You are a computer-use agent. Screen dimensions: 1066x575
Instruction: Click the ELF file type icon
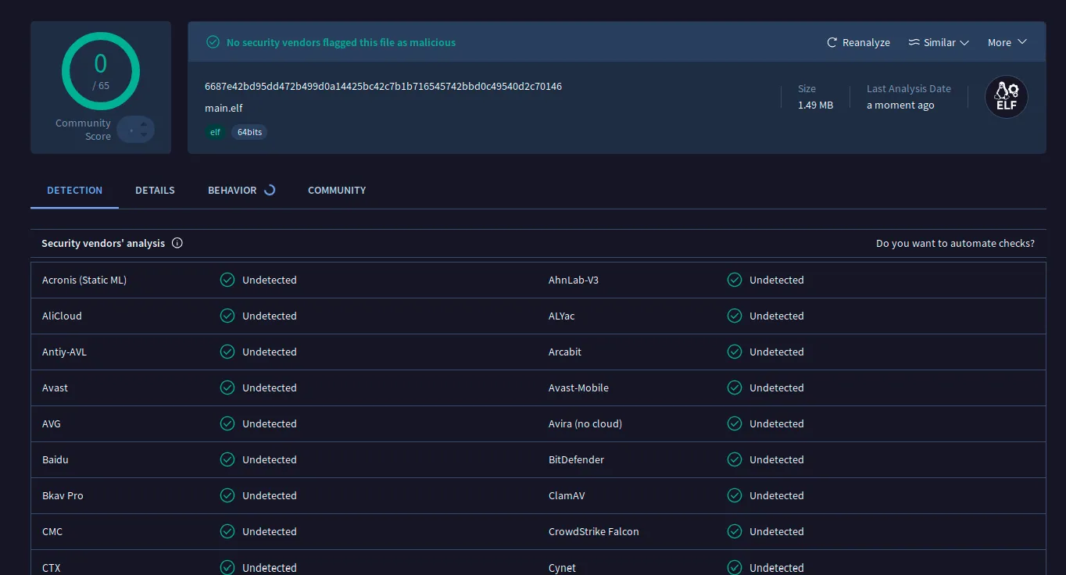(1006, 97)
